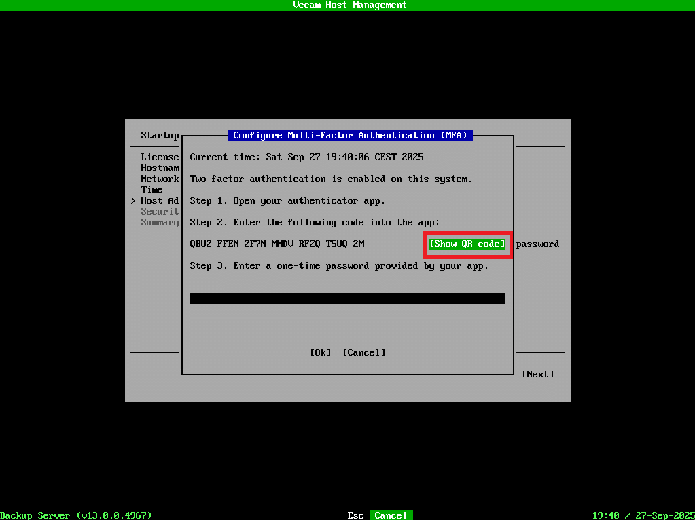The image size is (695, 520).
Task: Confirm the MFA dialog with Ok
Action: tap(320, 352)
